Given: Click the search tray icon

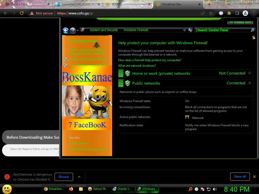Looking at the screenshot, I should click(190, 189).
